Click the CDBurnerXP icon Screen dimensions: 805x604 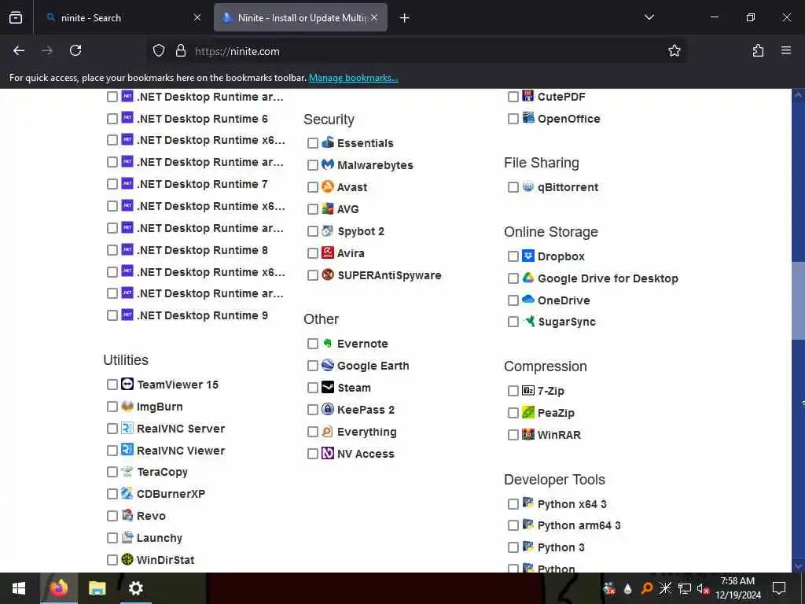[127, 493]
